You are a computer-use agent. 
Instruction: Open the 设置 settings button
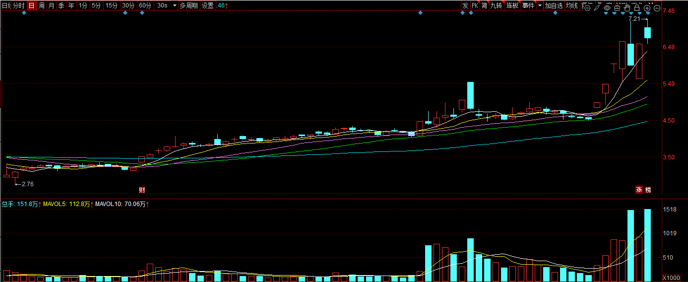208,5
